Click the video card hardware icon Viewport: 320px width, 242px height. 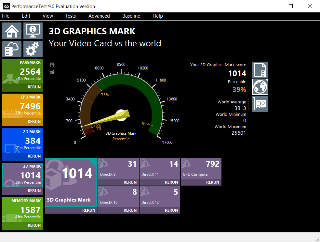coord(260,104)
